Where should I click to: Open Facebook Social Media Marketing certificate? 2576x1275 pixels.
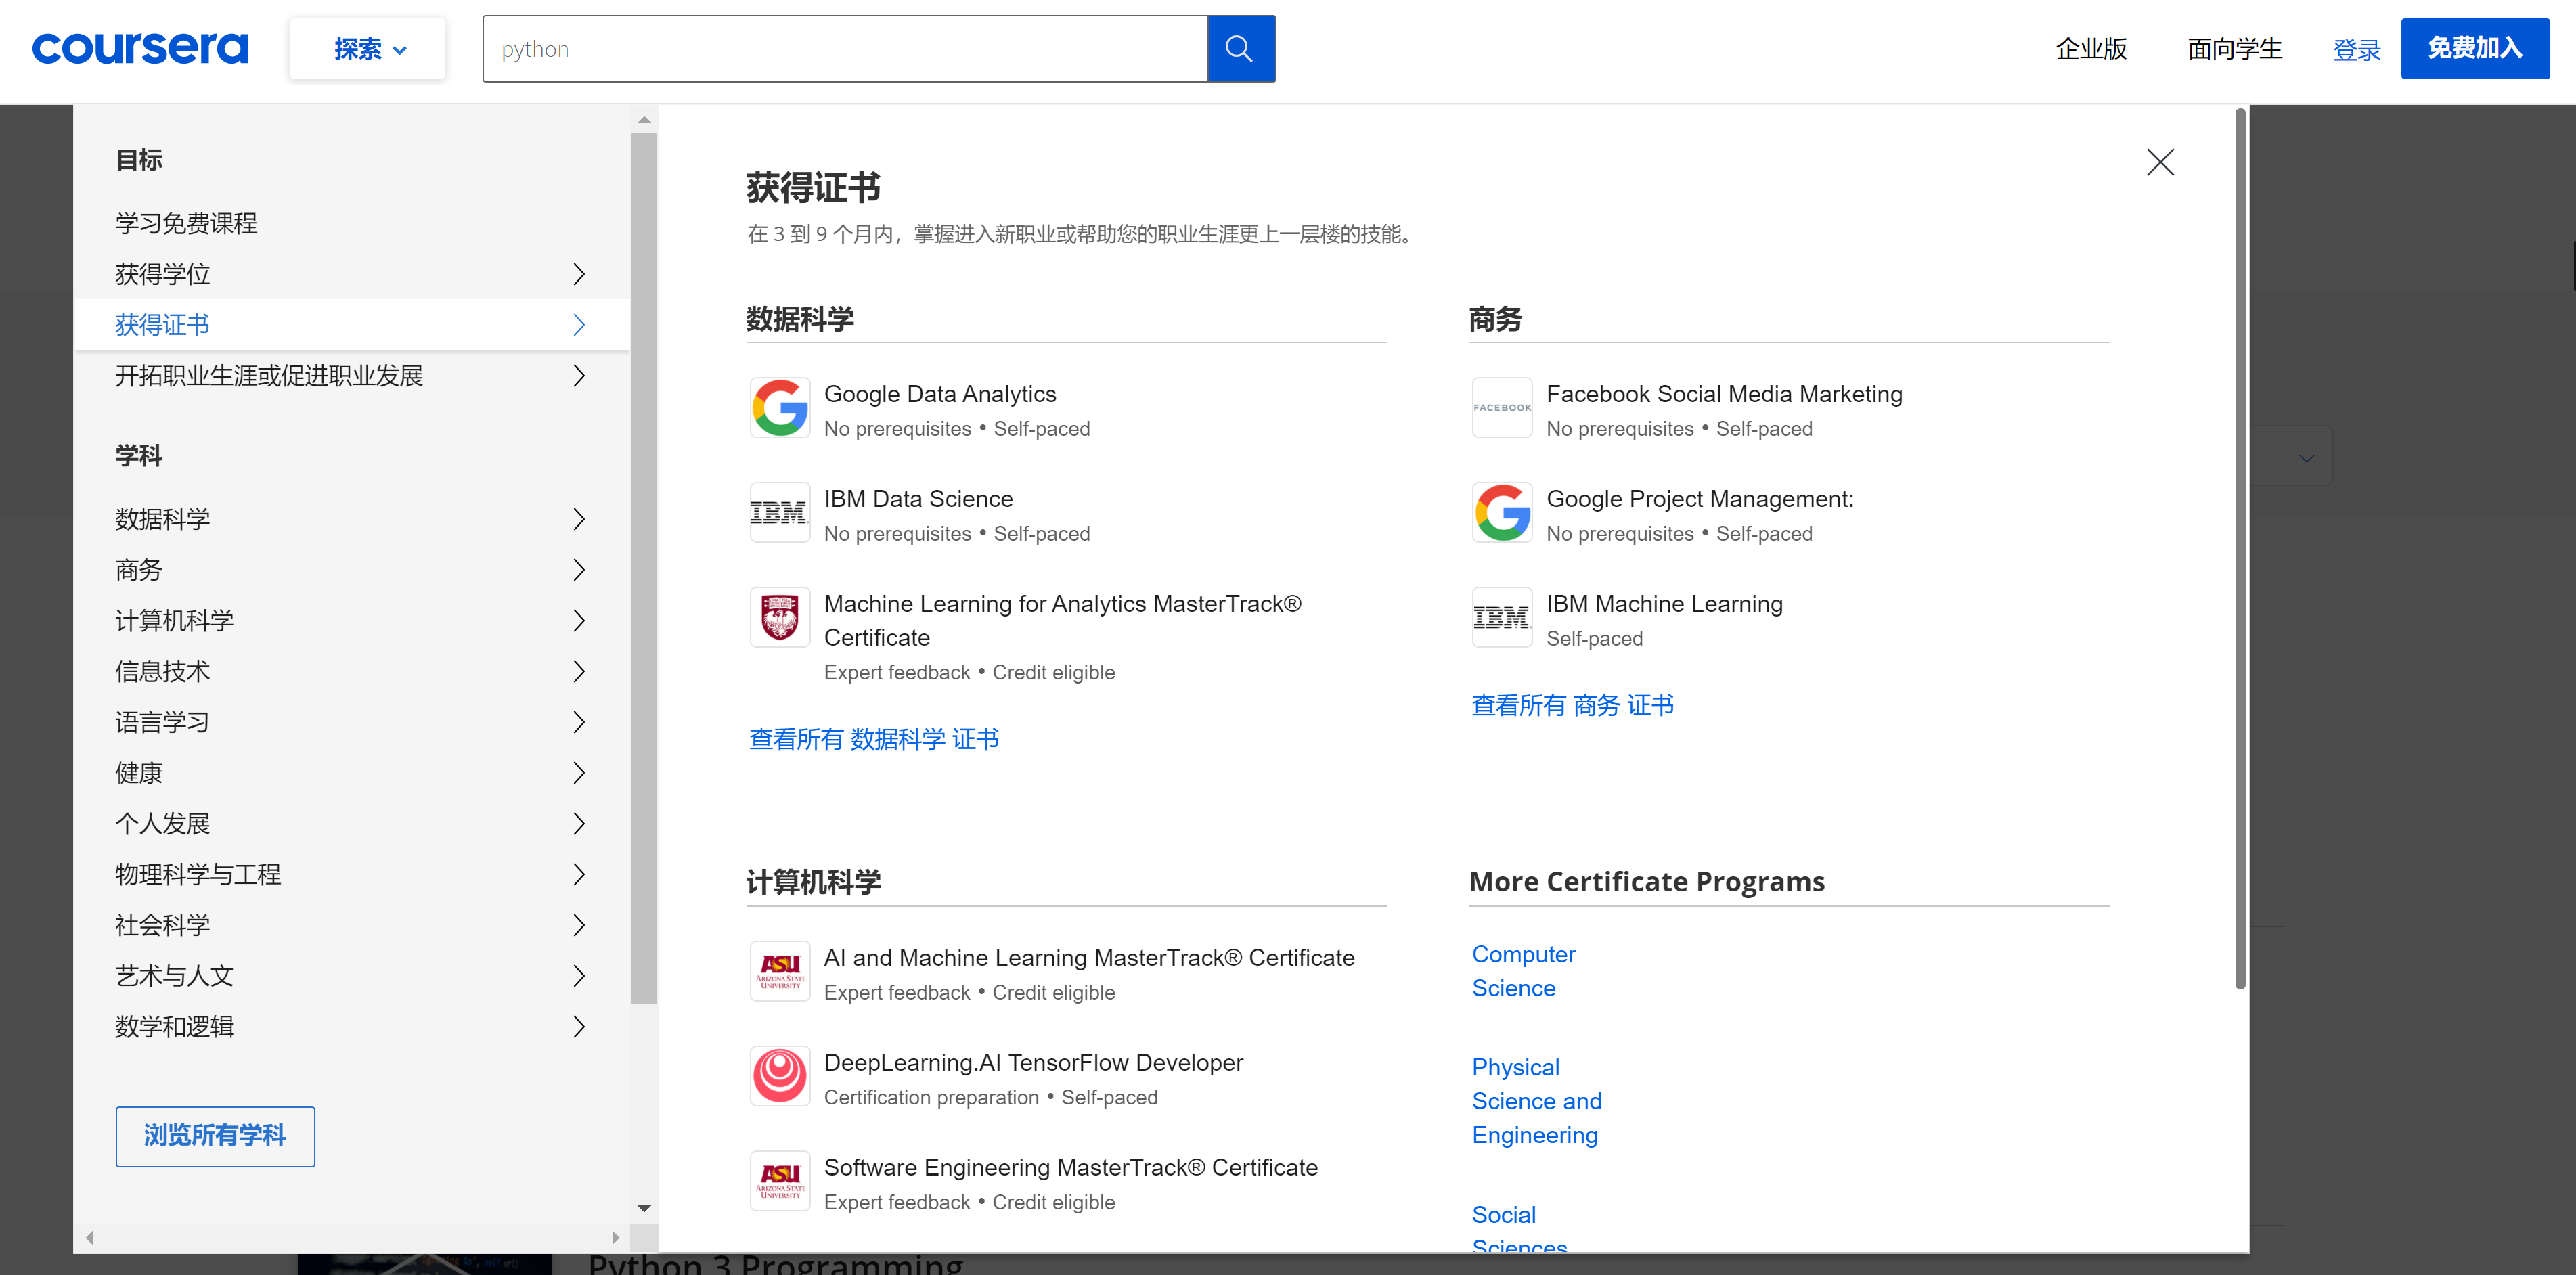pyautogui.click(x=1724, y=395)
